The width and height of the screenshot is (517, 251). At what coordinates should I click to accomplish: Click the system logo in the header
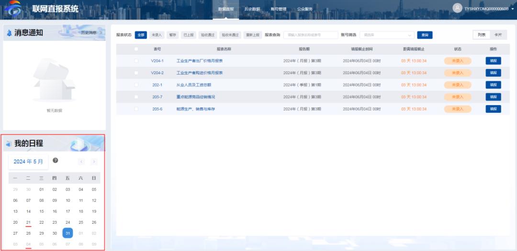point(13,9)
